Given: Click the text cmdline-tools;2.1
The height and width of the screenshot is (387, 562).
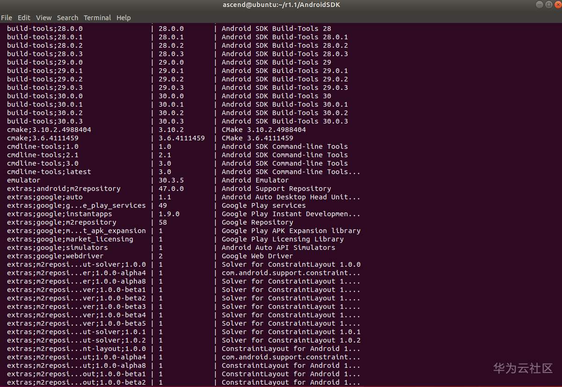Looking at the screenshot, I should click(43, 155).
